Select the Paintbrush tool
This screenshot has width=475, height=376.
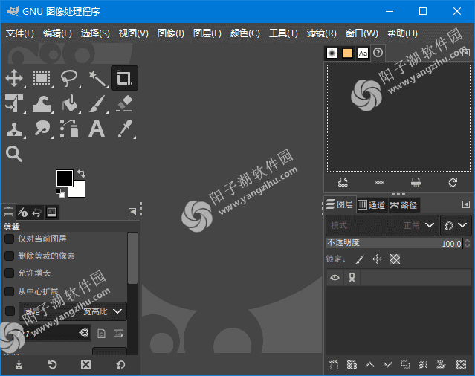(x=97, y=103)
